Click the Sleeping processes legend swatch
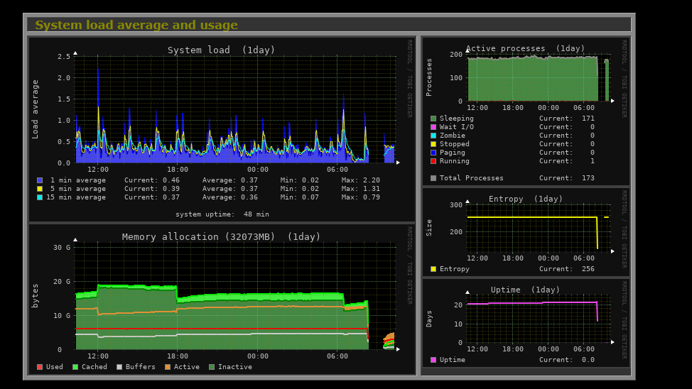This screenshot has height=389, width=692. pos(433,119)
